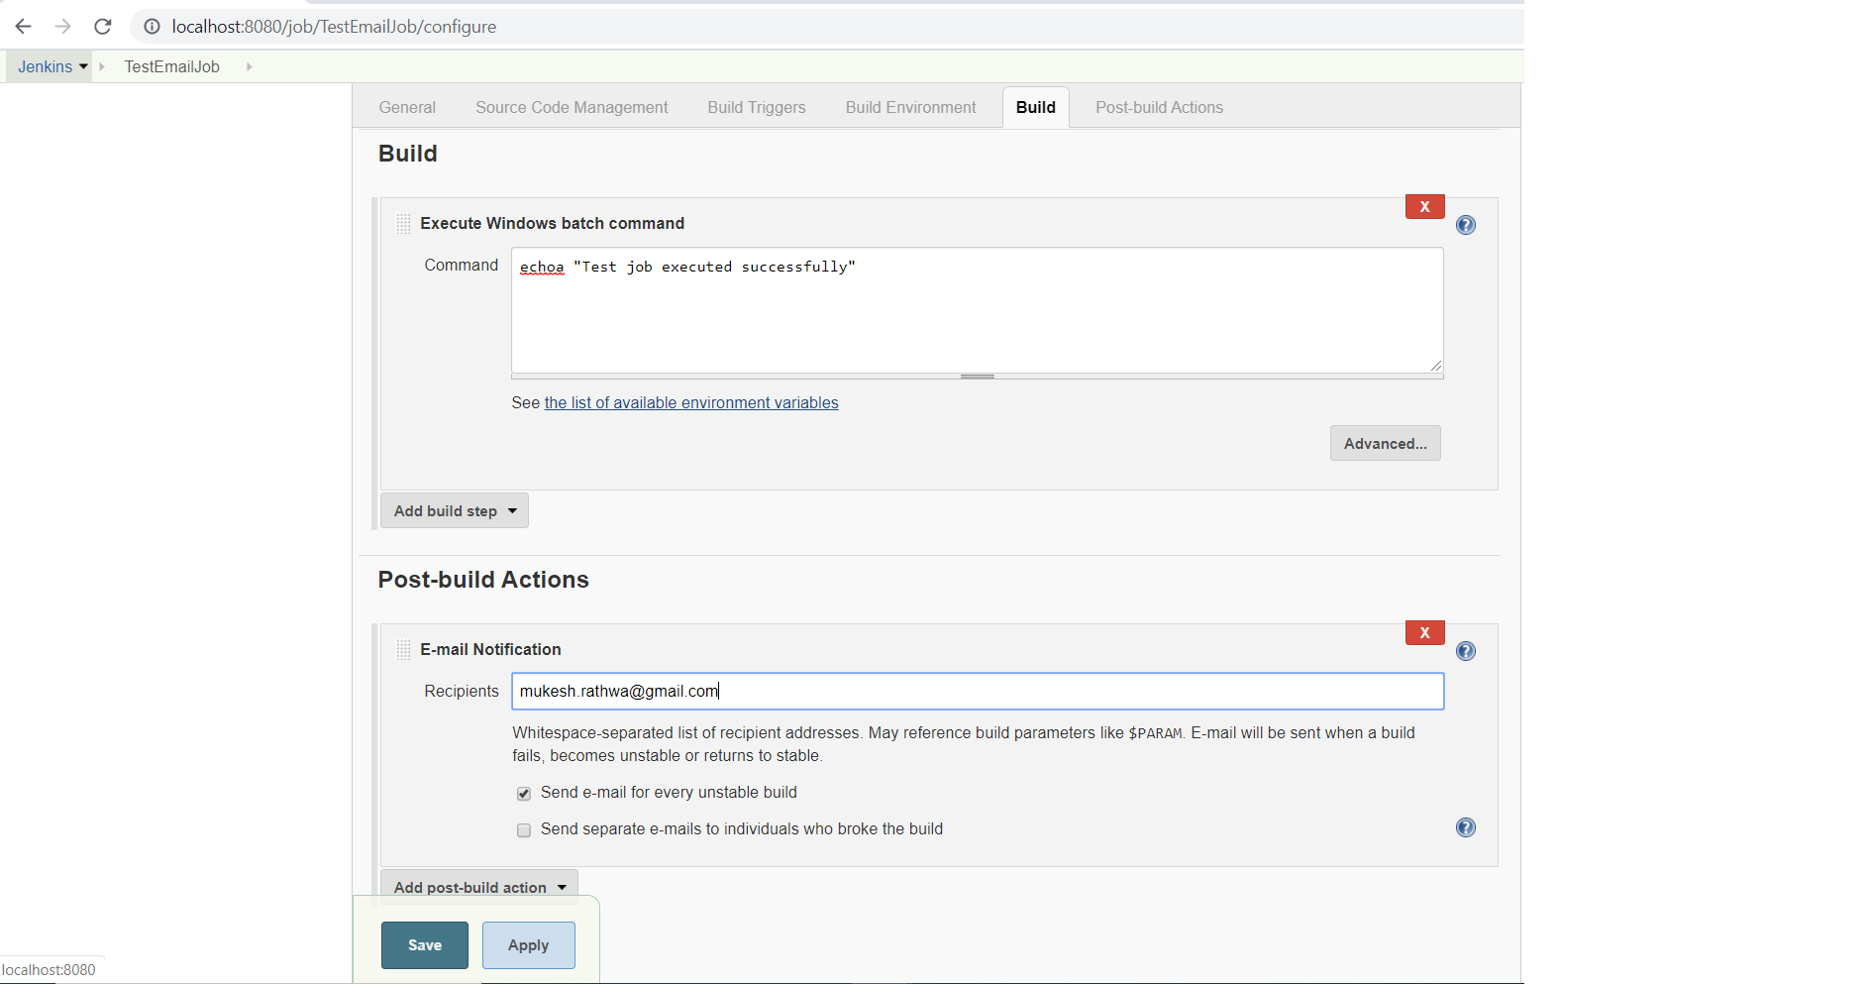Disable e-mail for every unstable build
Screen dimensions: 1873x985
coord(523,793)
